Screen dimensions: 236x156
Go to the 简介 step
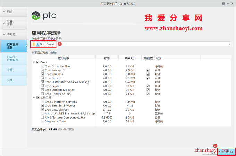pos(14,11)
